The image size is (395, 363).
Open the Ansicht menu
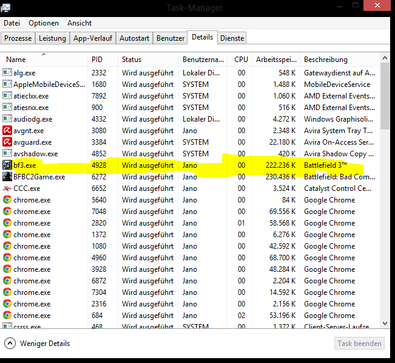pos(79,23)
